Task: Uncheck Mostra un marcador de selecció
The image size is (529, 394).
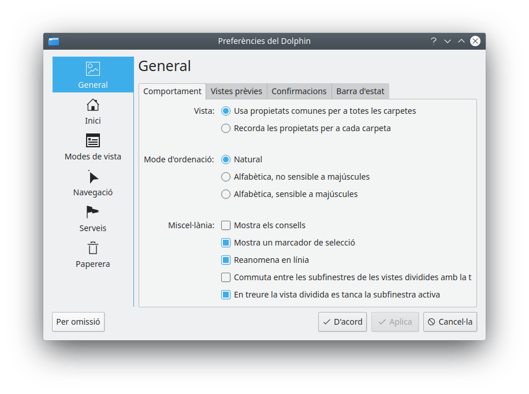Action: pos(226,243)
